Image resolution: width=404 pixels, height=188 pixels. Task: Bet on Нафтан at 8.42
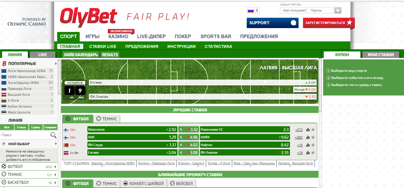(245, 145)
